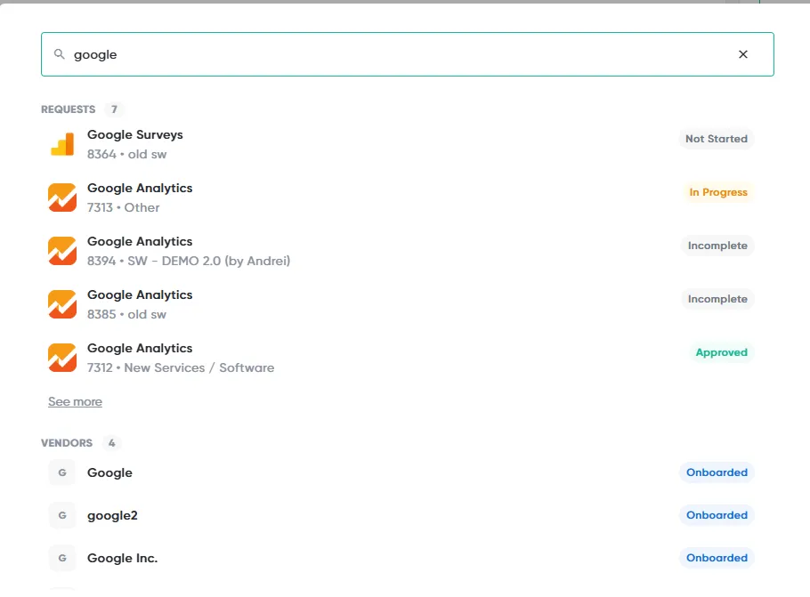The width and height of the screenshot is (810, 597).
Task: Click "8364 • old sw" subtitle
Action: tap(126, 155)
